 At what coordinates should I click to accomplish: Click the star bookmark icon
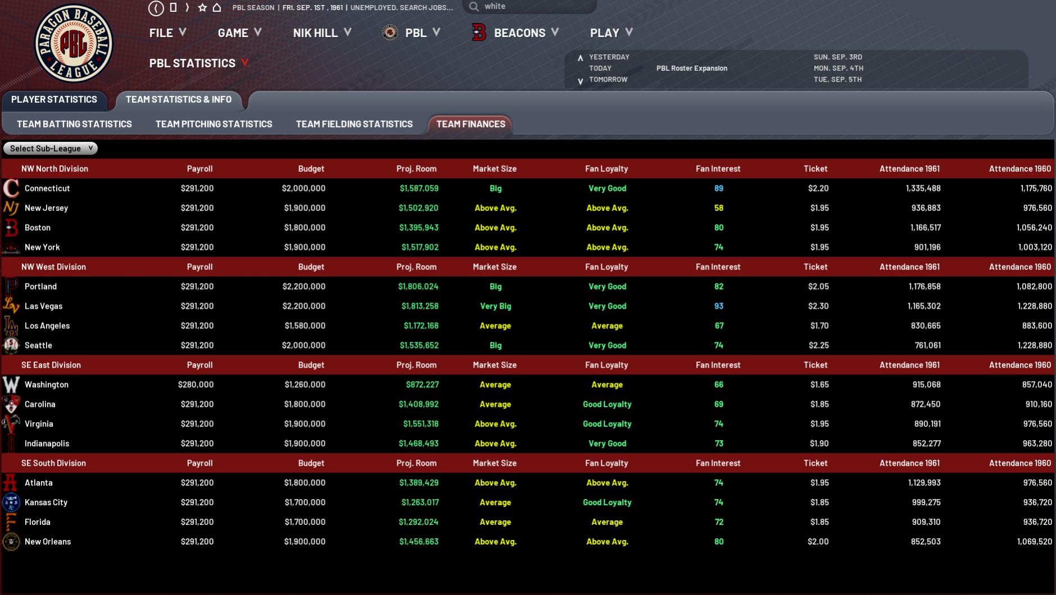click(202, 8)
